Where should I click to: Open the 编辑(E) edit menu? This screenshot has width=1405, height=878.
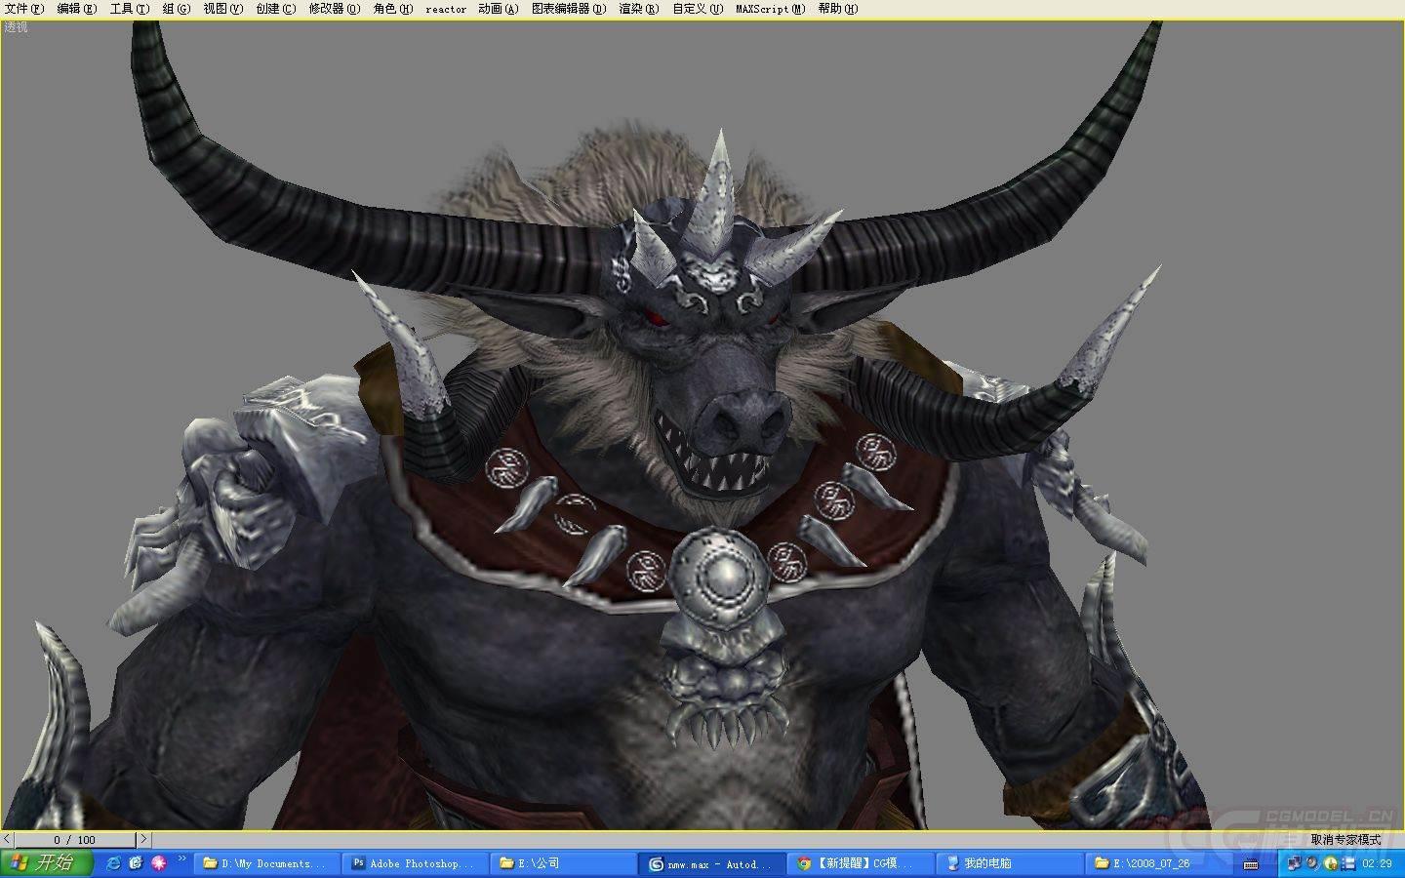point(77,9)
